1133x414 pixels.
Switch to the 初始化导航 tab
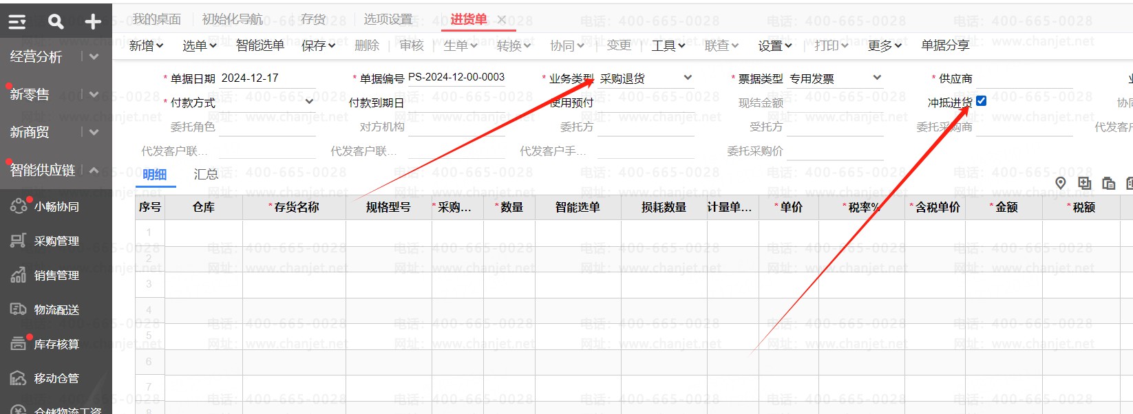point(233,19)
